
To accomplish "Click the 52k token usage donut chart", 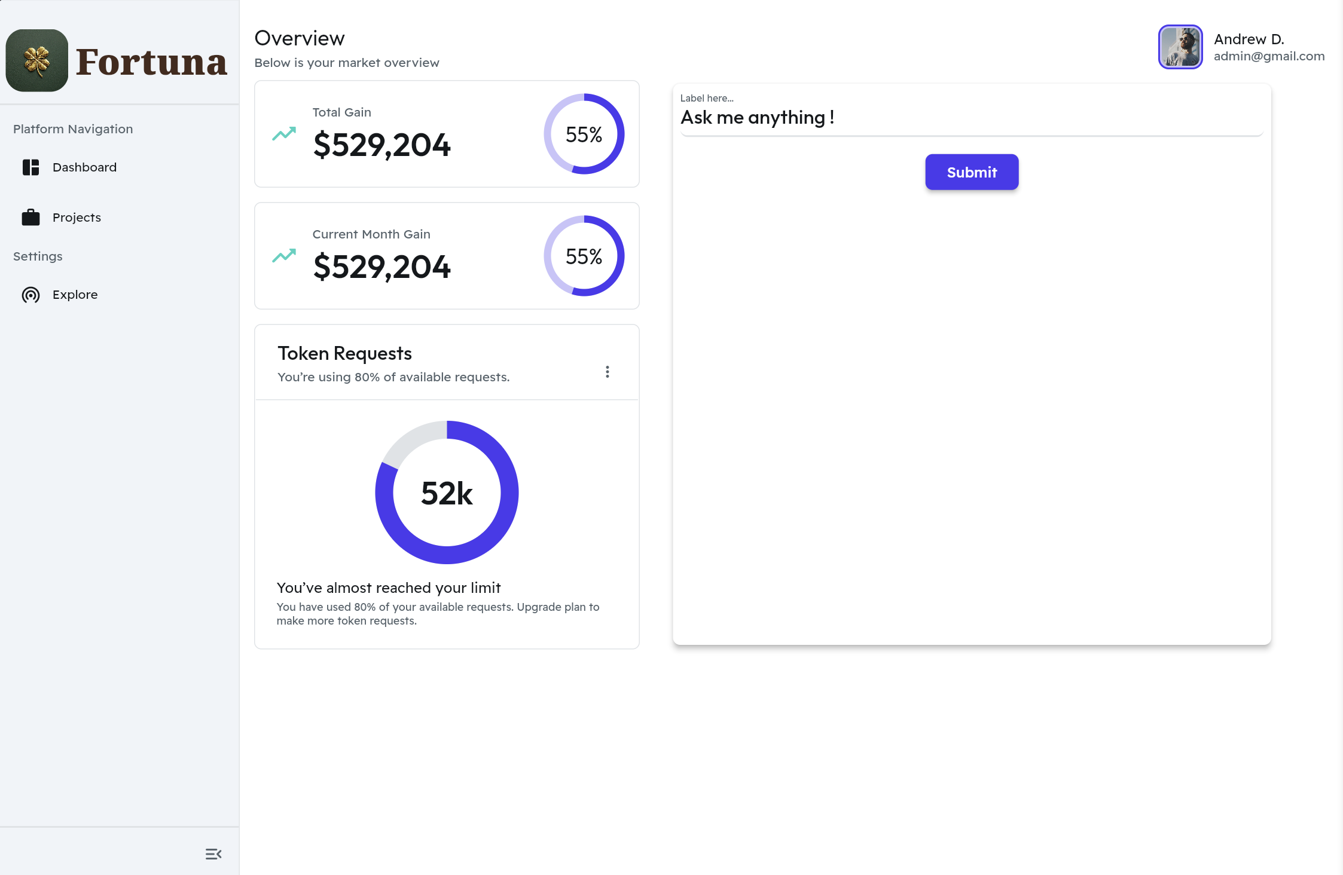I will tap(447, 492).
